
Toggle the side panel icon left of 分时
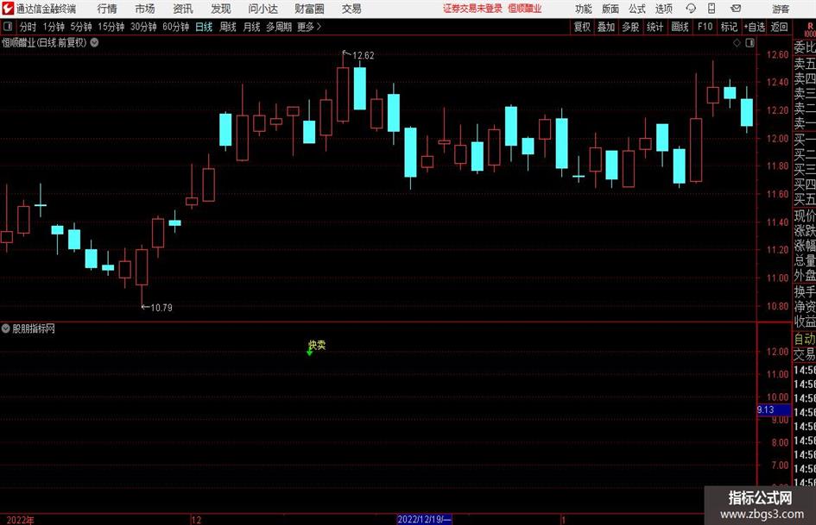point(8,27)
